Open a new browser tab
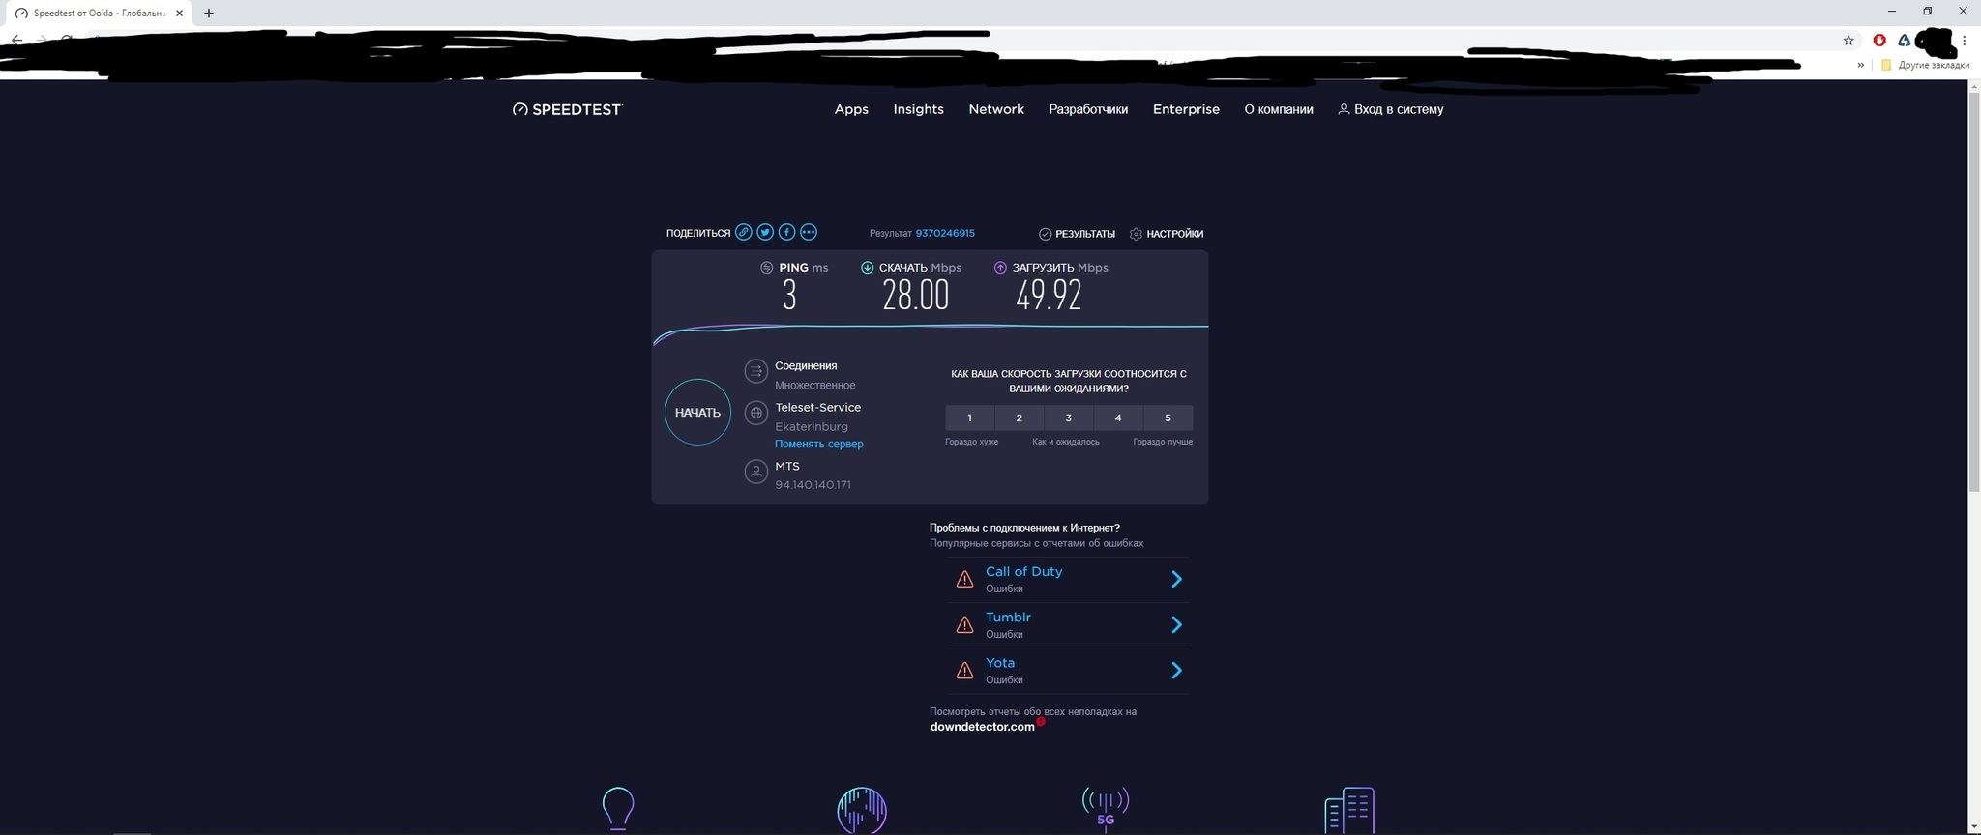The image size is (1981, 835). pyautogui.click(x=209, y=14)
